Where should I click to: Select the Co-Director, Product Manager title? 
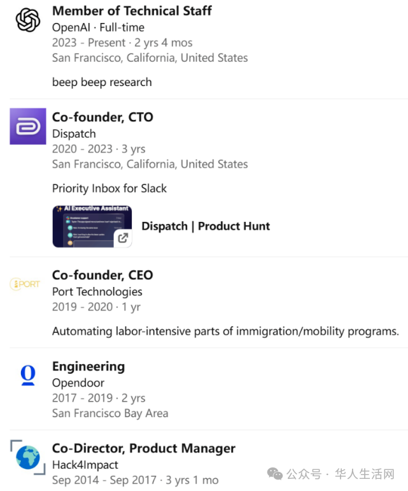pyautogui.click(x=144, y=448)
